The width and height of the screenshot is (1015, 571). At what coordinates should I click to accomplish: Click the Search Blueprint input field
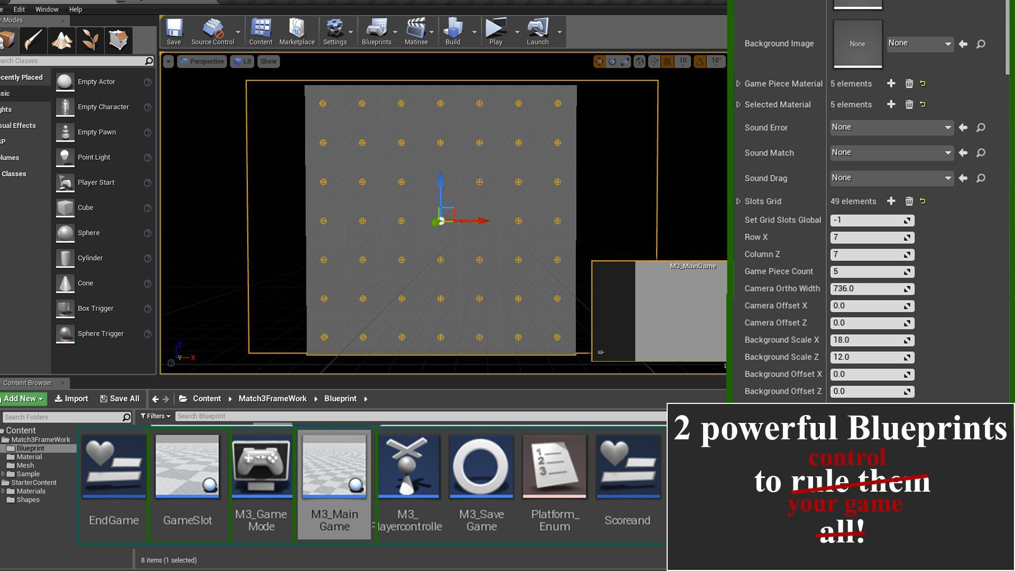[x=420, y=416]
